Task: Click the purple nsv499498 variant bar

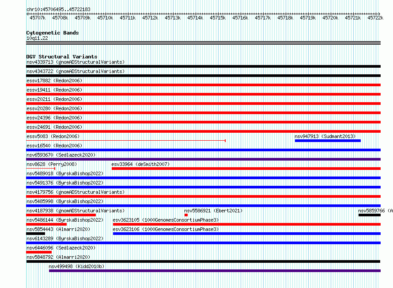Action: (x=215, y=271)
